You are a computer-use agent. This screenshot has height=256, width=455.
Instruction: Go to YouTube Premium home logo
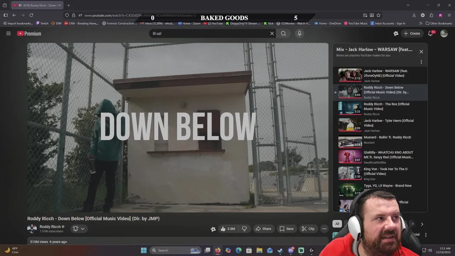pos(29,33)
